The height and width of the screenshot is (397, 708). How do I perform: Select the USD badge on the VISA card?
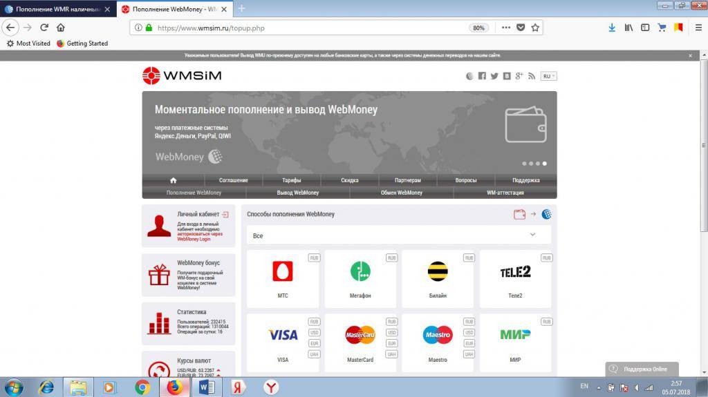[314, 333]
